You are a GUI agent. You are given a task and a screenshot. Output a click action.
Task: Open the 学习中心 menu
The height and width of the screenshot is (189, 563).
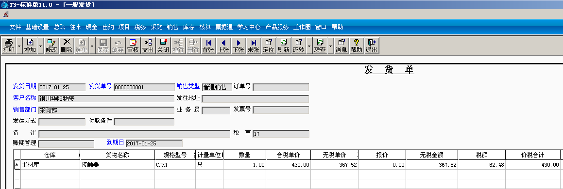[x=249, y=27]
